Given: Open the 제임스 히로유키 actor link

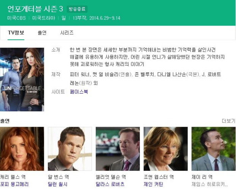Looking at the screenshot, I should tap(209, 184).
